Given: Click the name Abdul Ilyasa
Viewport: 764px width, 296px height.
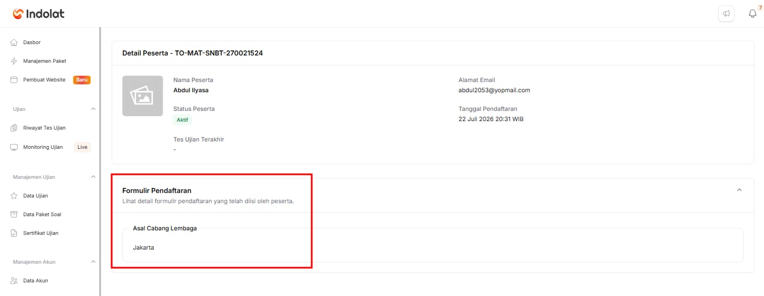Looking at the screenshot, I should tap(191, 90).
